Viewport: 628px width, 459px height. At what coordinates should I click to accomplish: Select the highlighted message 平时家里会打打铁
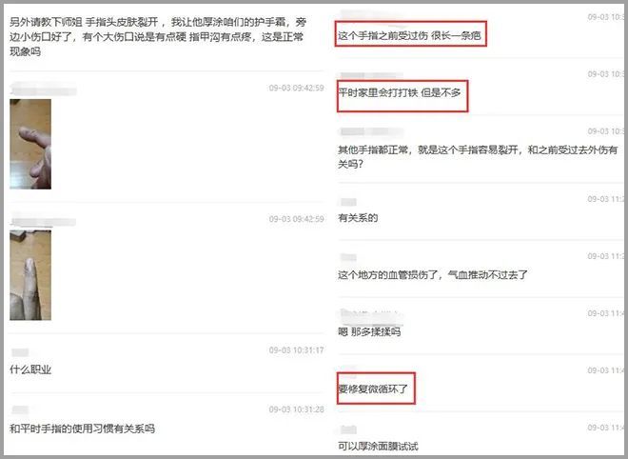400,93
